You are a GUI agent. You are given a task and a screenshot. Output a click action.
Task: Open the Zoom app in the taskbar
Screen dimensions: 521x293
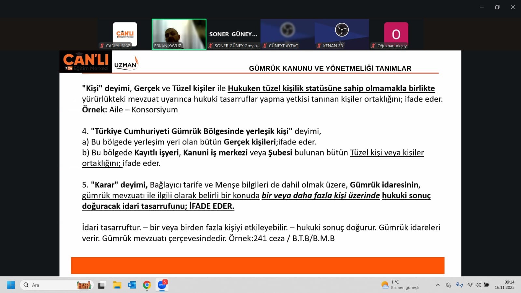pos(162,285)
